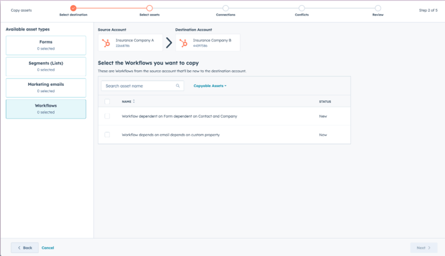The width and height of the screenshot is (445, 256).
Task: Sort by Name column arrows
Action: click(x=133, y=102)
